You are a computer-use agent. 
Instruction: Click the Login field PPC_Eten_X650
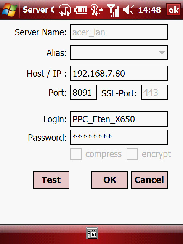(x=119, y=119)
